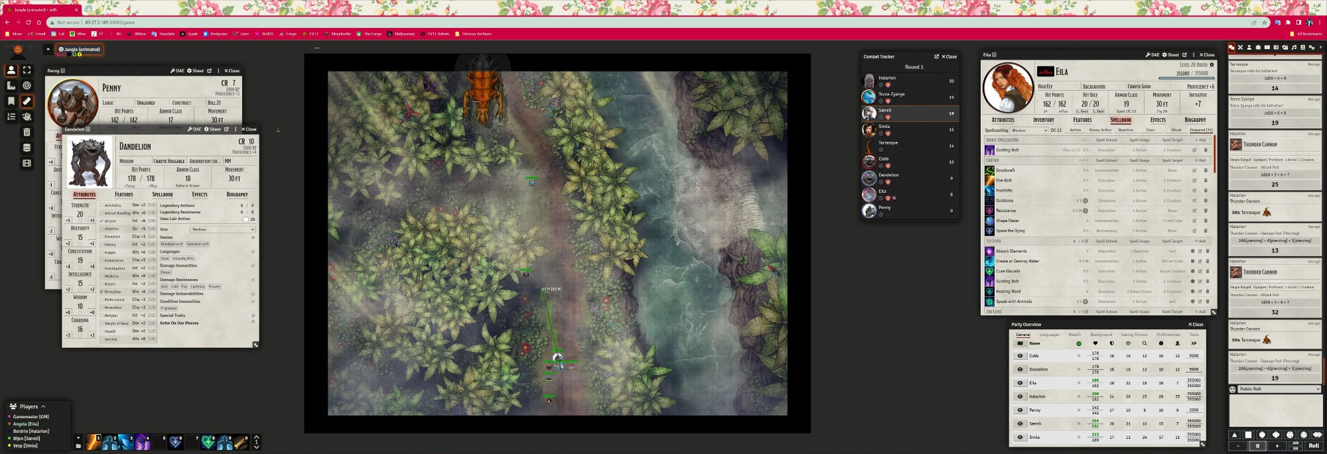This screenshot has height=454, width=1327.
Task: Toggle visibility eye for Cobb in Party Overview
Action: click(x=1020, y=356)
